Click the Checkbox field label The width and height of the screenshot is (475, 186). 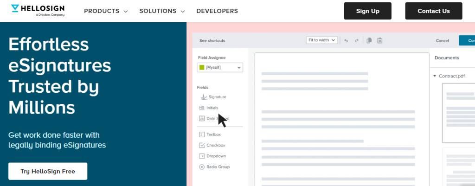click(x=216, y=145)
